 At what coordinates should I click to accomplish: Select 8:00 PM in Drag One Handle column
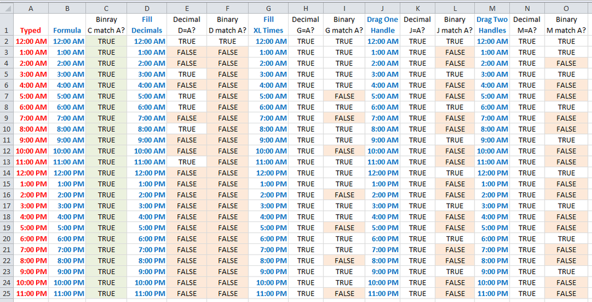coord(382,261)
